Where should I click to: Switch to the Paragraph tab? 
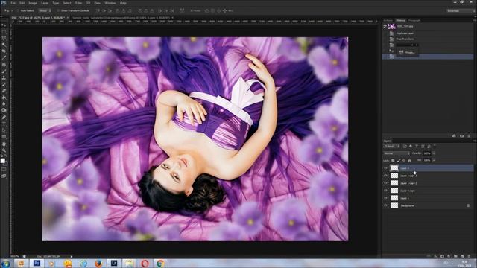click(x=414, y=20)
